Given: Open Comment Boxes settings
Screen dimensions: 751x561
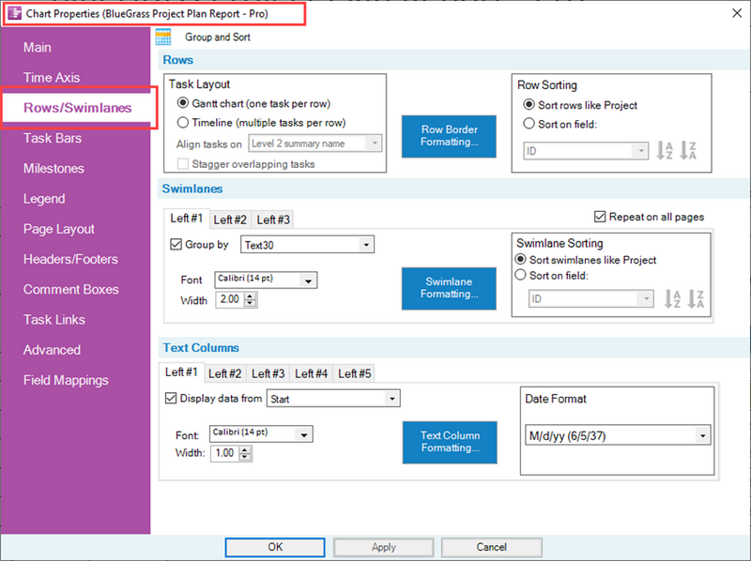Looking at the screenshot, I should [71, 290].
